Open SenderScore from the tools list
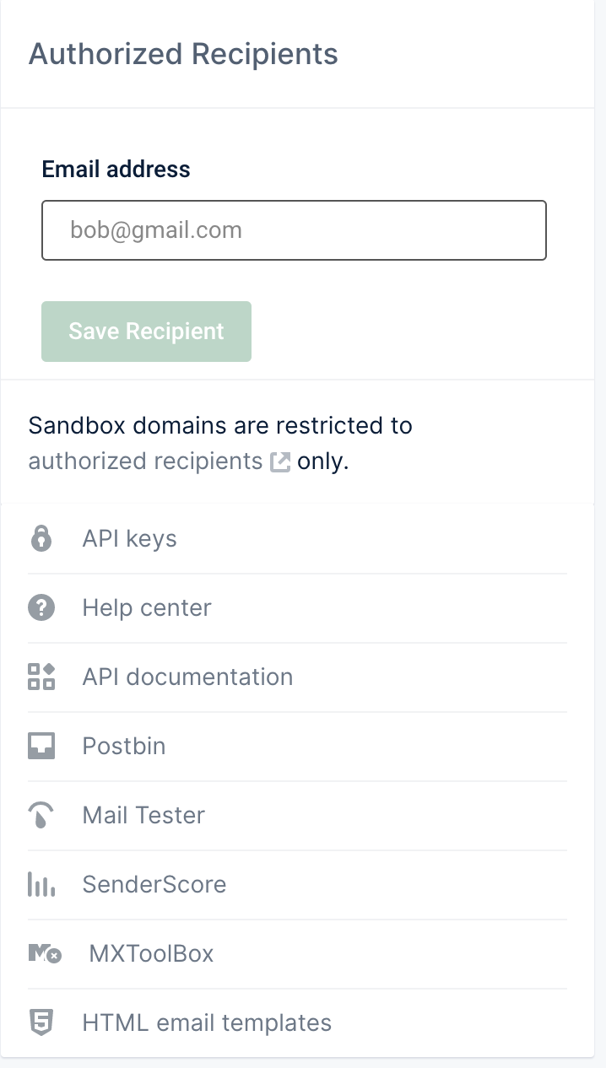Image resolution: width=606 pixels, height=1068 pixels. (x=154, y=884)
